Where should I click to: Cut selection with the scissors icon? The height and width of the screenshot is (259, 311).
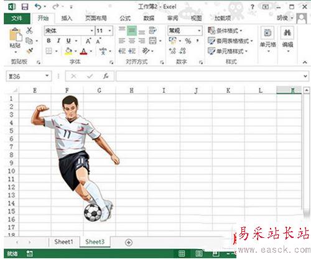click(29, 30)
